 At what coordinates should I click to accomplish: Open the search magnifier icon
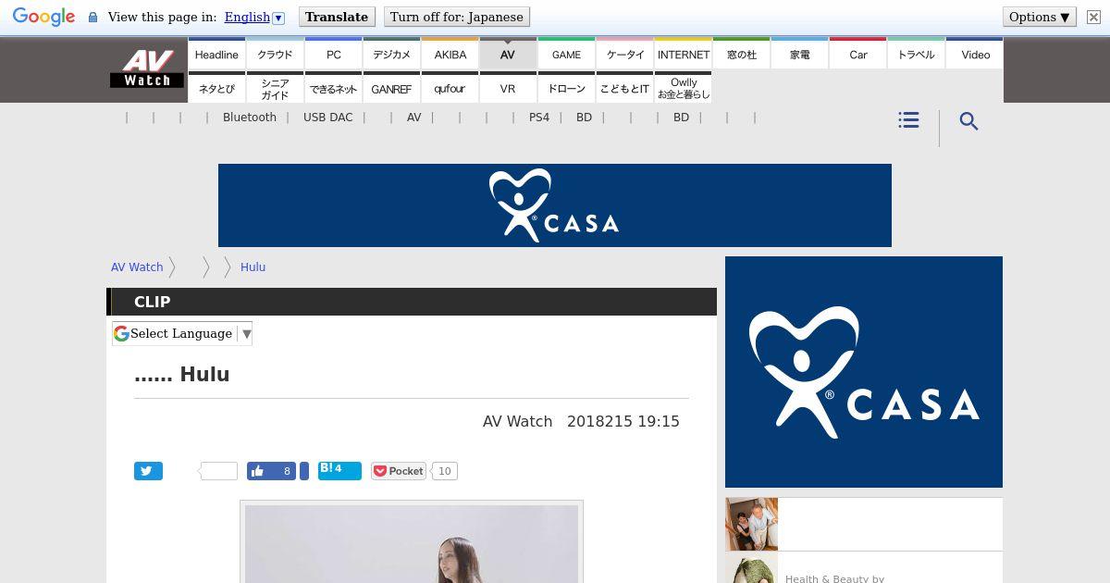point(968,121)
